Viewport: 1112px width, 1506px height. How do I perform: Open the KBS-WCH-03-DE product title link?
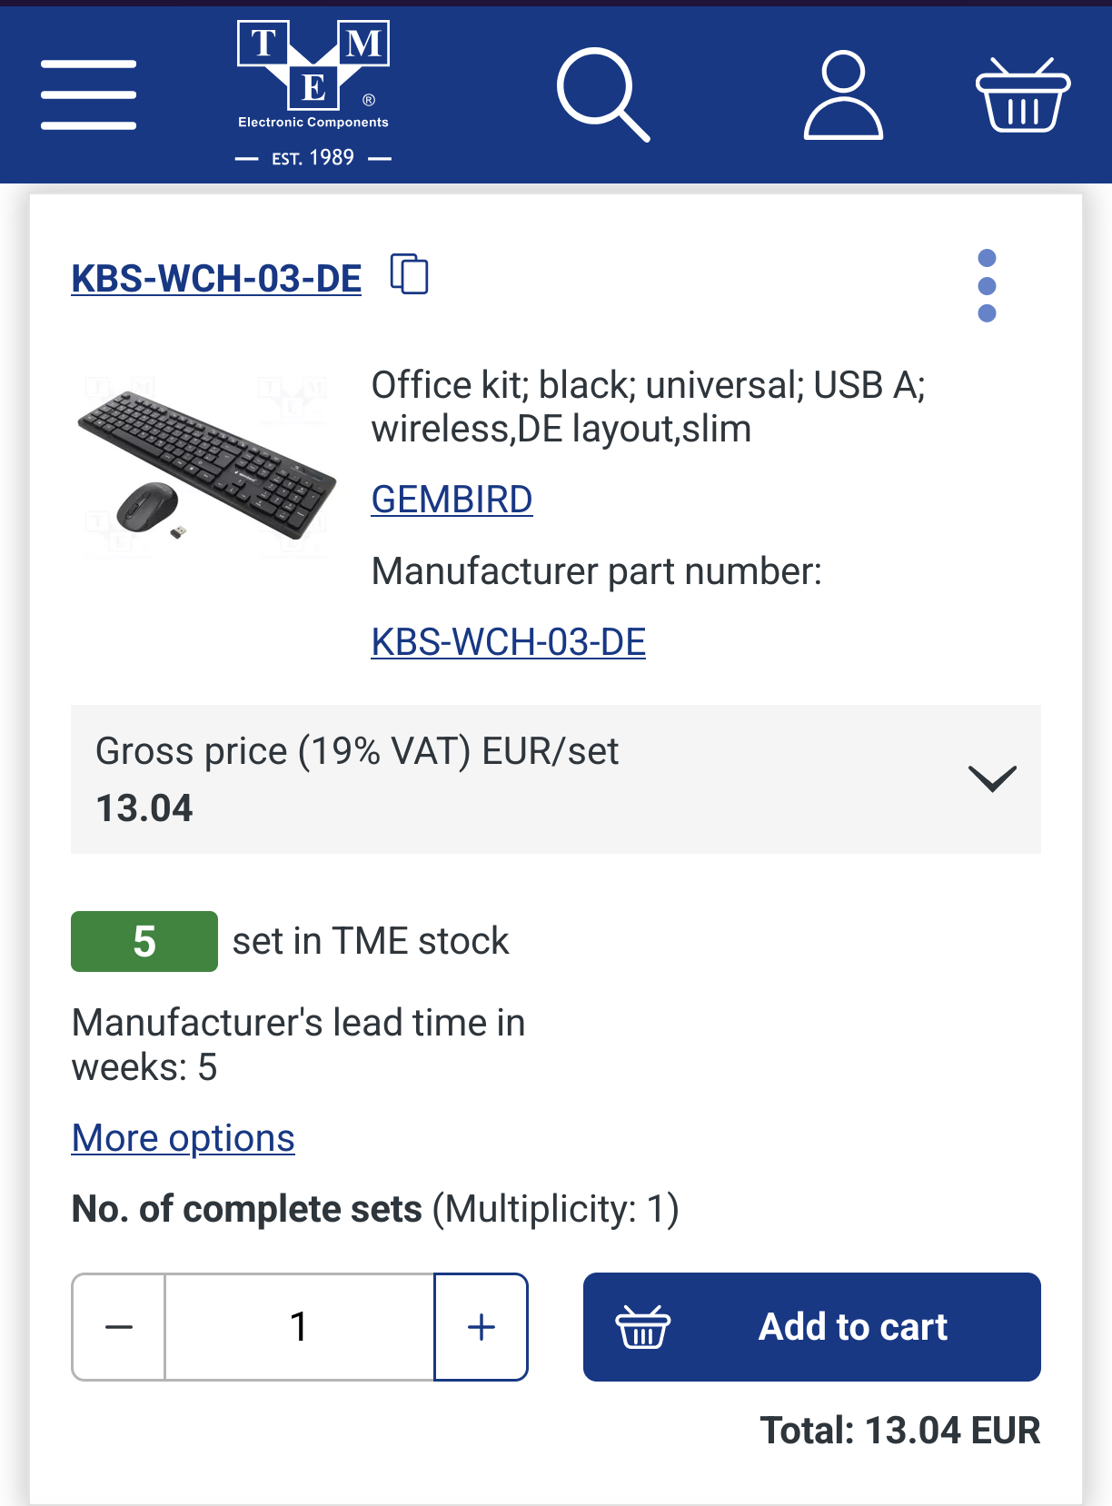click(216, 279)
